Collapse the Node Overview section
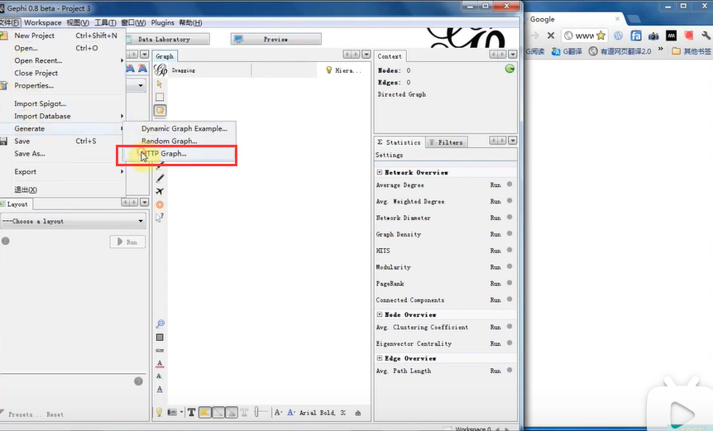The width and height of the screenshot is (713, 431). (x=380, y=314)
